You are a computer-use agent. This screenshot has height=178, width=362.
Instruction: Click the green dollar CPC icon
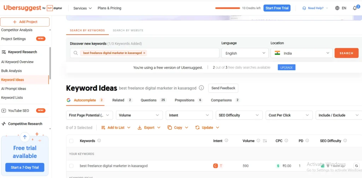[278, 166]
